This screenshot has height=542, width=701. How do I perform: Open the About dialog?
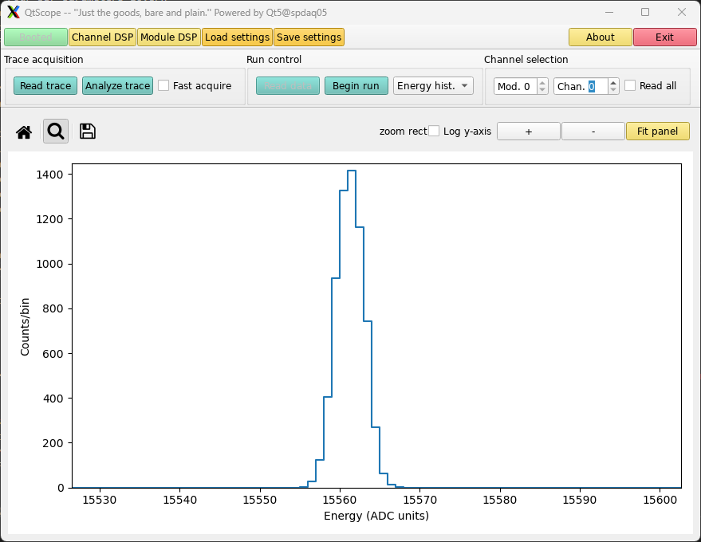click(601, 37)
